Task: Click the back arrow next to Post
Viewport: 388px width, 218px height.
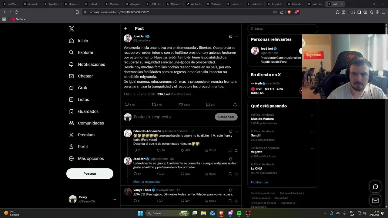Action: point(126,28)
